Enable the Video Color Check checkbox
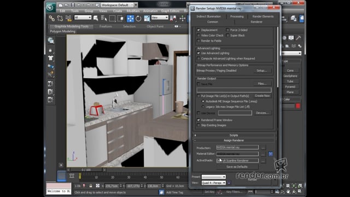This screenshot has width=350, height=197. coord(198,35)
